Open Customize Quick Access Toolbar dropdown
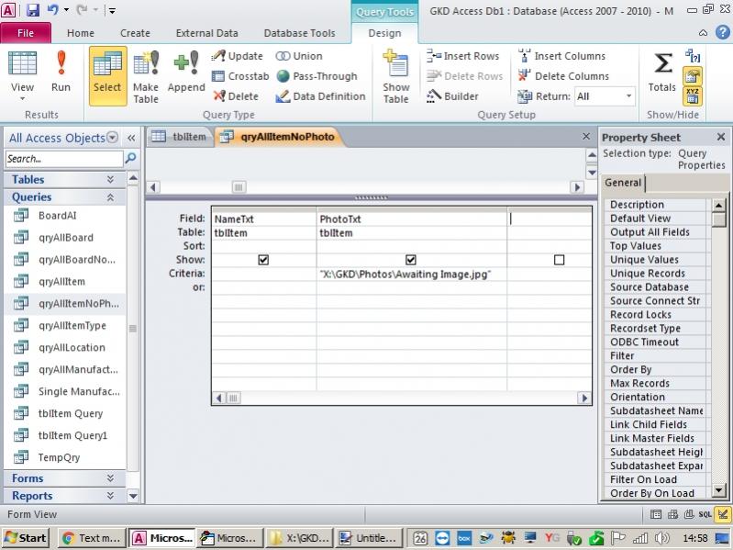 [x=112, y=10]
